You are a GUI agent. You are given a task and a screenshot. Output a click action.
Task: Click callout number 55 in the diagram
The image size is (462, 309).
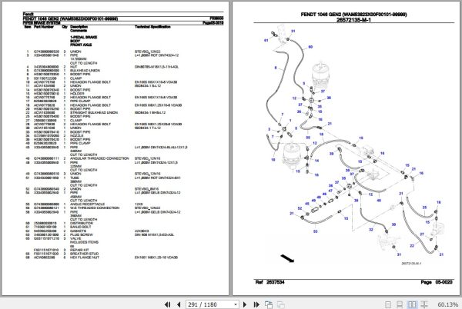point(308,138)
